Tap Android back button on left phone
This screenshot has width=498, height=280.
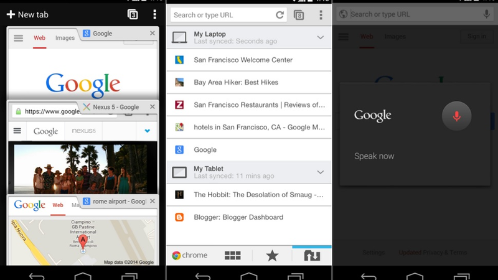tap(37, 276)
